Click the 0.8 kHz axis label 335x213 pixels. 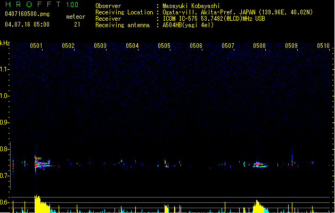tap(4, 149)
